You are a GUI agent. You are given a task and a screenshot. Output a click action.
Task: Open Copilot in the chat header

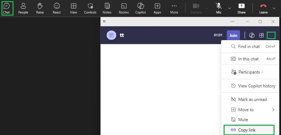[x=252, y=36]
